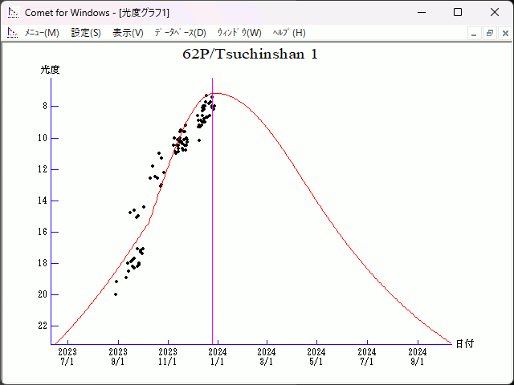The image size is (514, 385).
Task: Click the 光度 magnitude axis label
Action: [50, 70]
